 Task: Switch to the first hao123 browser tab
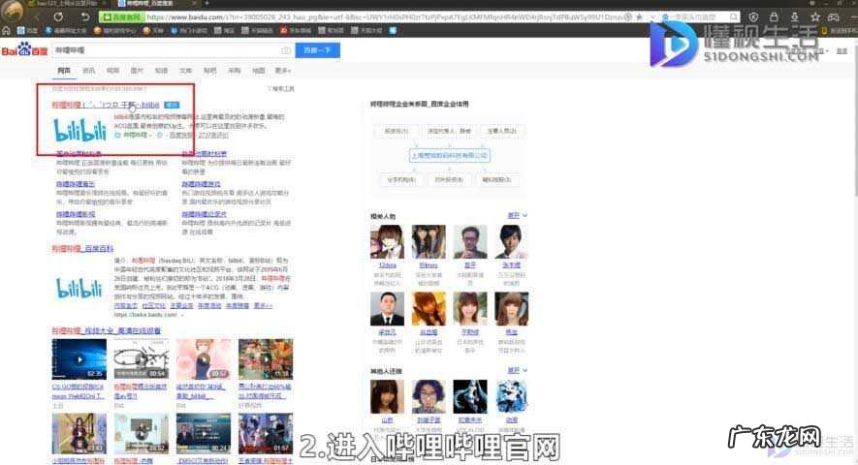pos(66,3)
